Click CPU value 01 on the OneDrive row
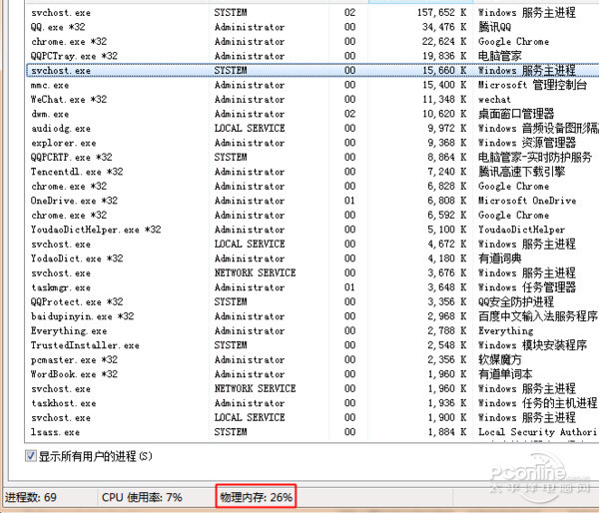The height and width of the screenshot is (513, 599). click(349, 201)
